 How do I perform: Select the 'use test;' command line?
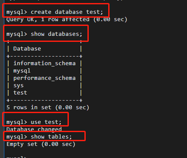click(x=34, y=122)
